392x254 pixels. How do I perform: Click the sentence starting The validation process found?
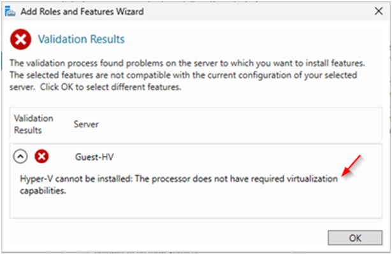coord(187,63)
